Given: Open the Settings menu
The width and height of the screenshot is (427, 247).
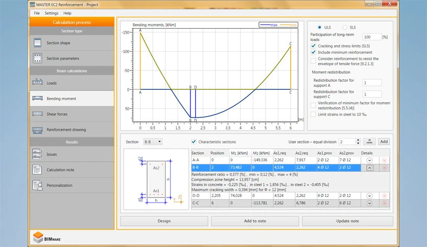Looking at the screenshot, I should (x=52, y=13).
